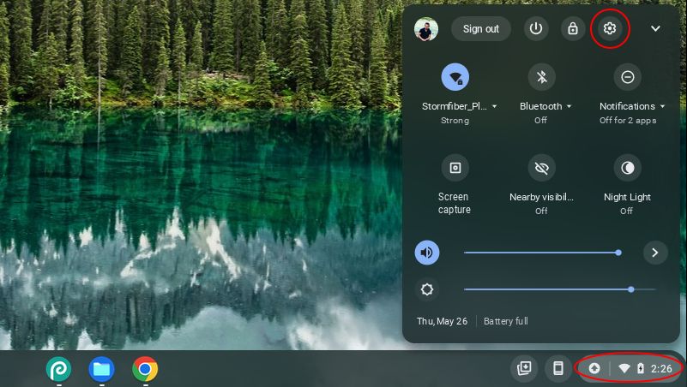Screen dimensions: 687x387
Task: Open the Stormfiber Wi-Fi network dropdown
Action: (459, 106)
